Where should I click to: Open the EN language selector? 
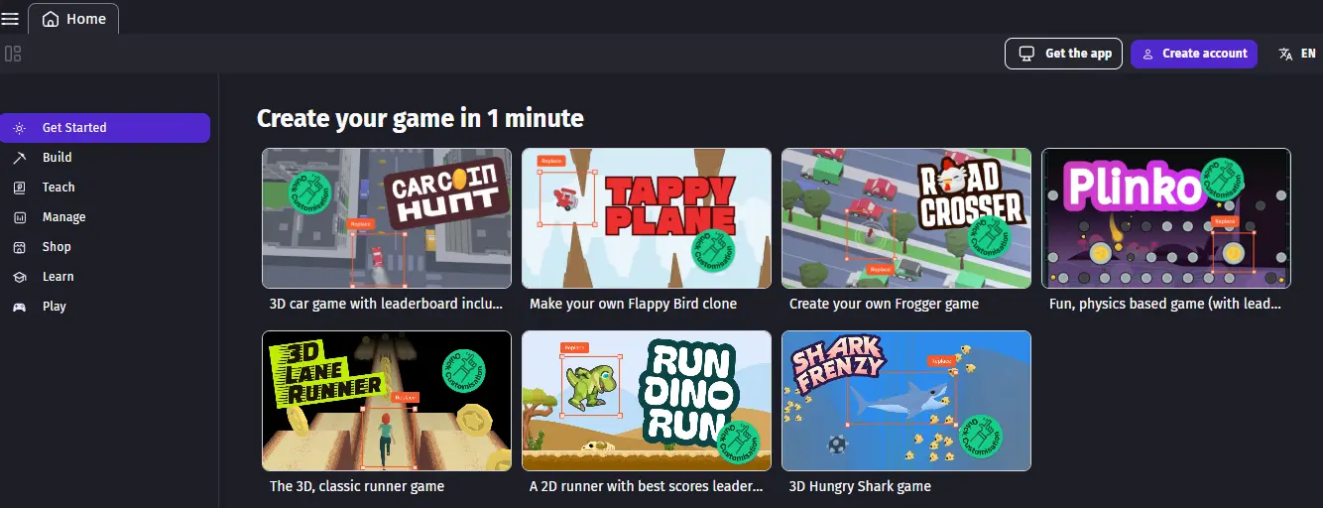(1297, 54)
